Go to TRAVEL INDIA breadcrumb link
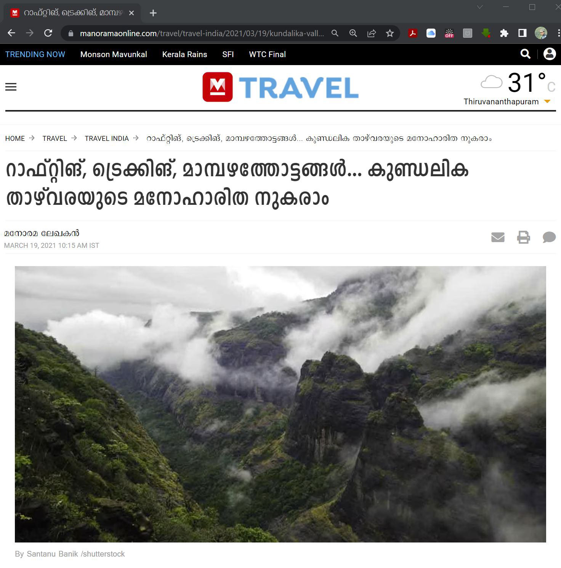This screenshot has width=561, height=568. tap(107, 139)
